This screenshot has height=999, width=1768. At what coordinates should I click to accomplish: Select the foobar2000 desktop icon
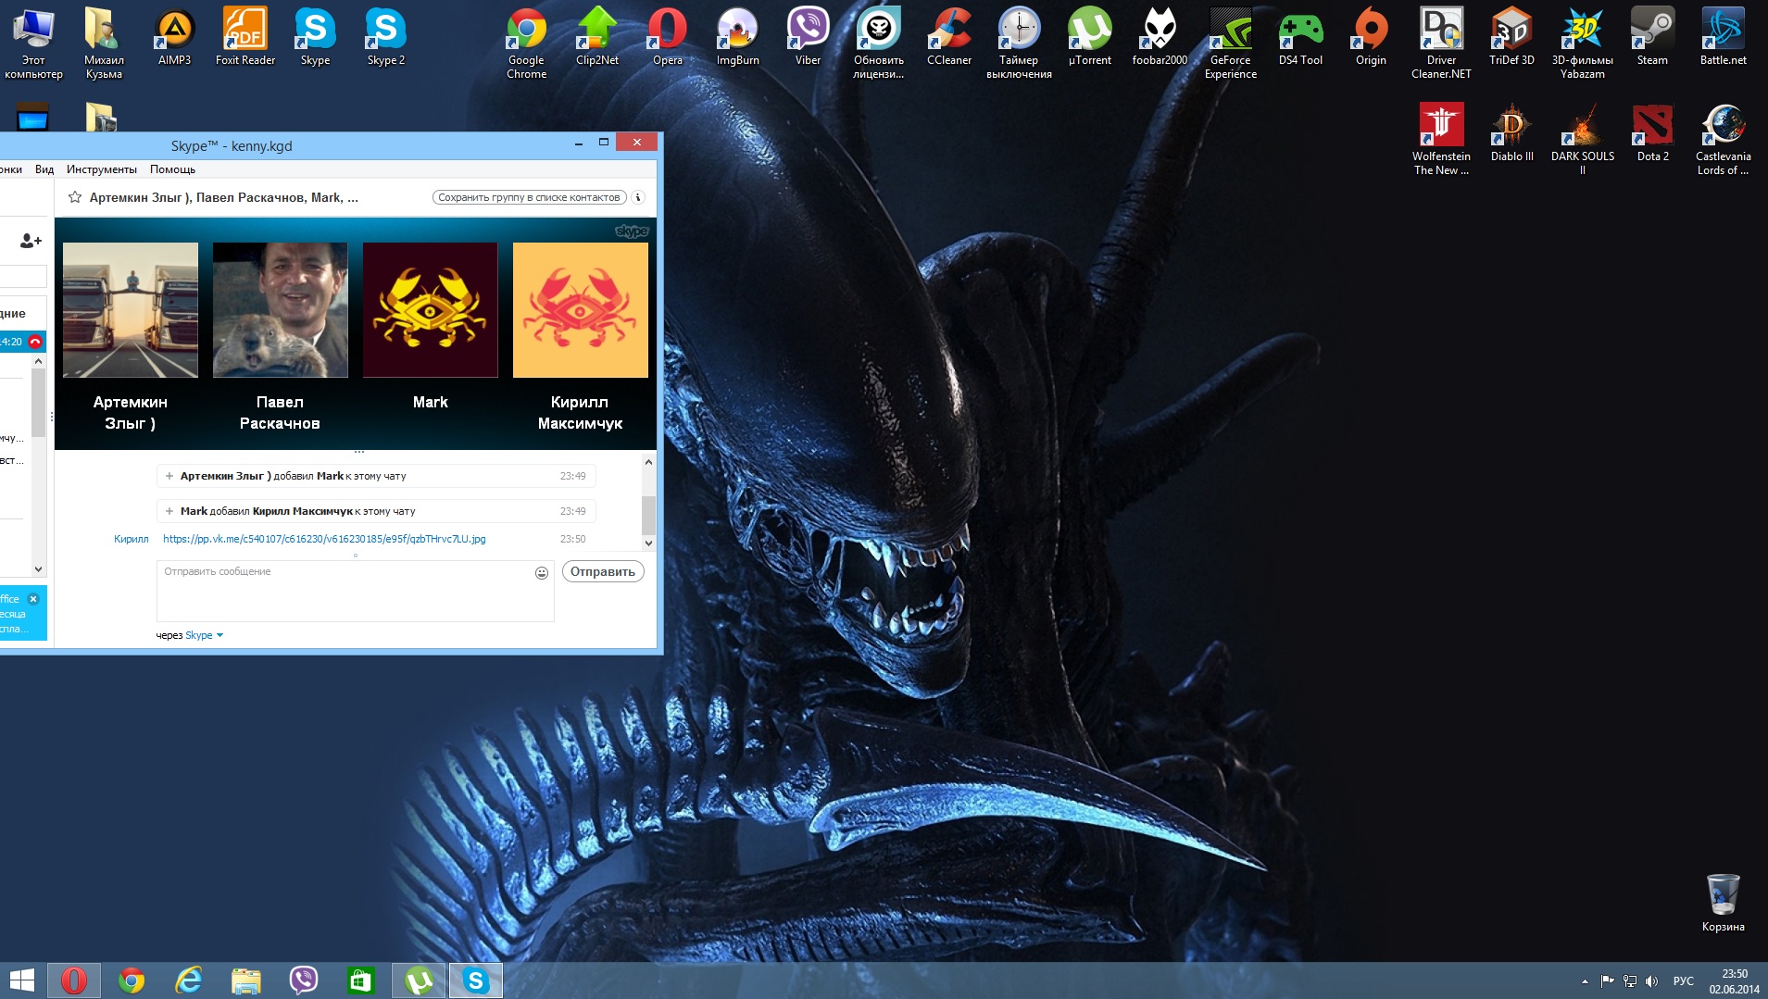1160,38
